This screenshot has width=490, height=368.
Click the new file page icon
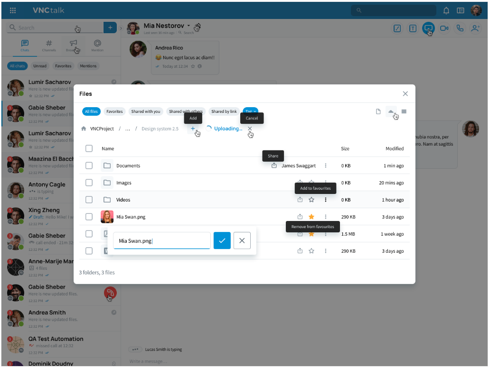point(378,111)
